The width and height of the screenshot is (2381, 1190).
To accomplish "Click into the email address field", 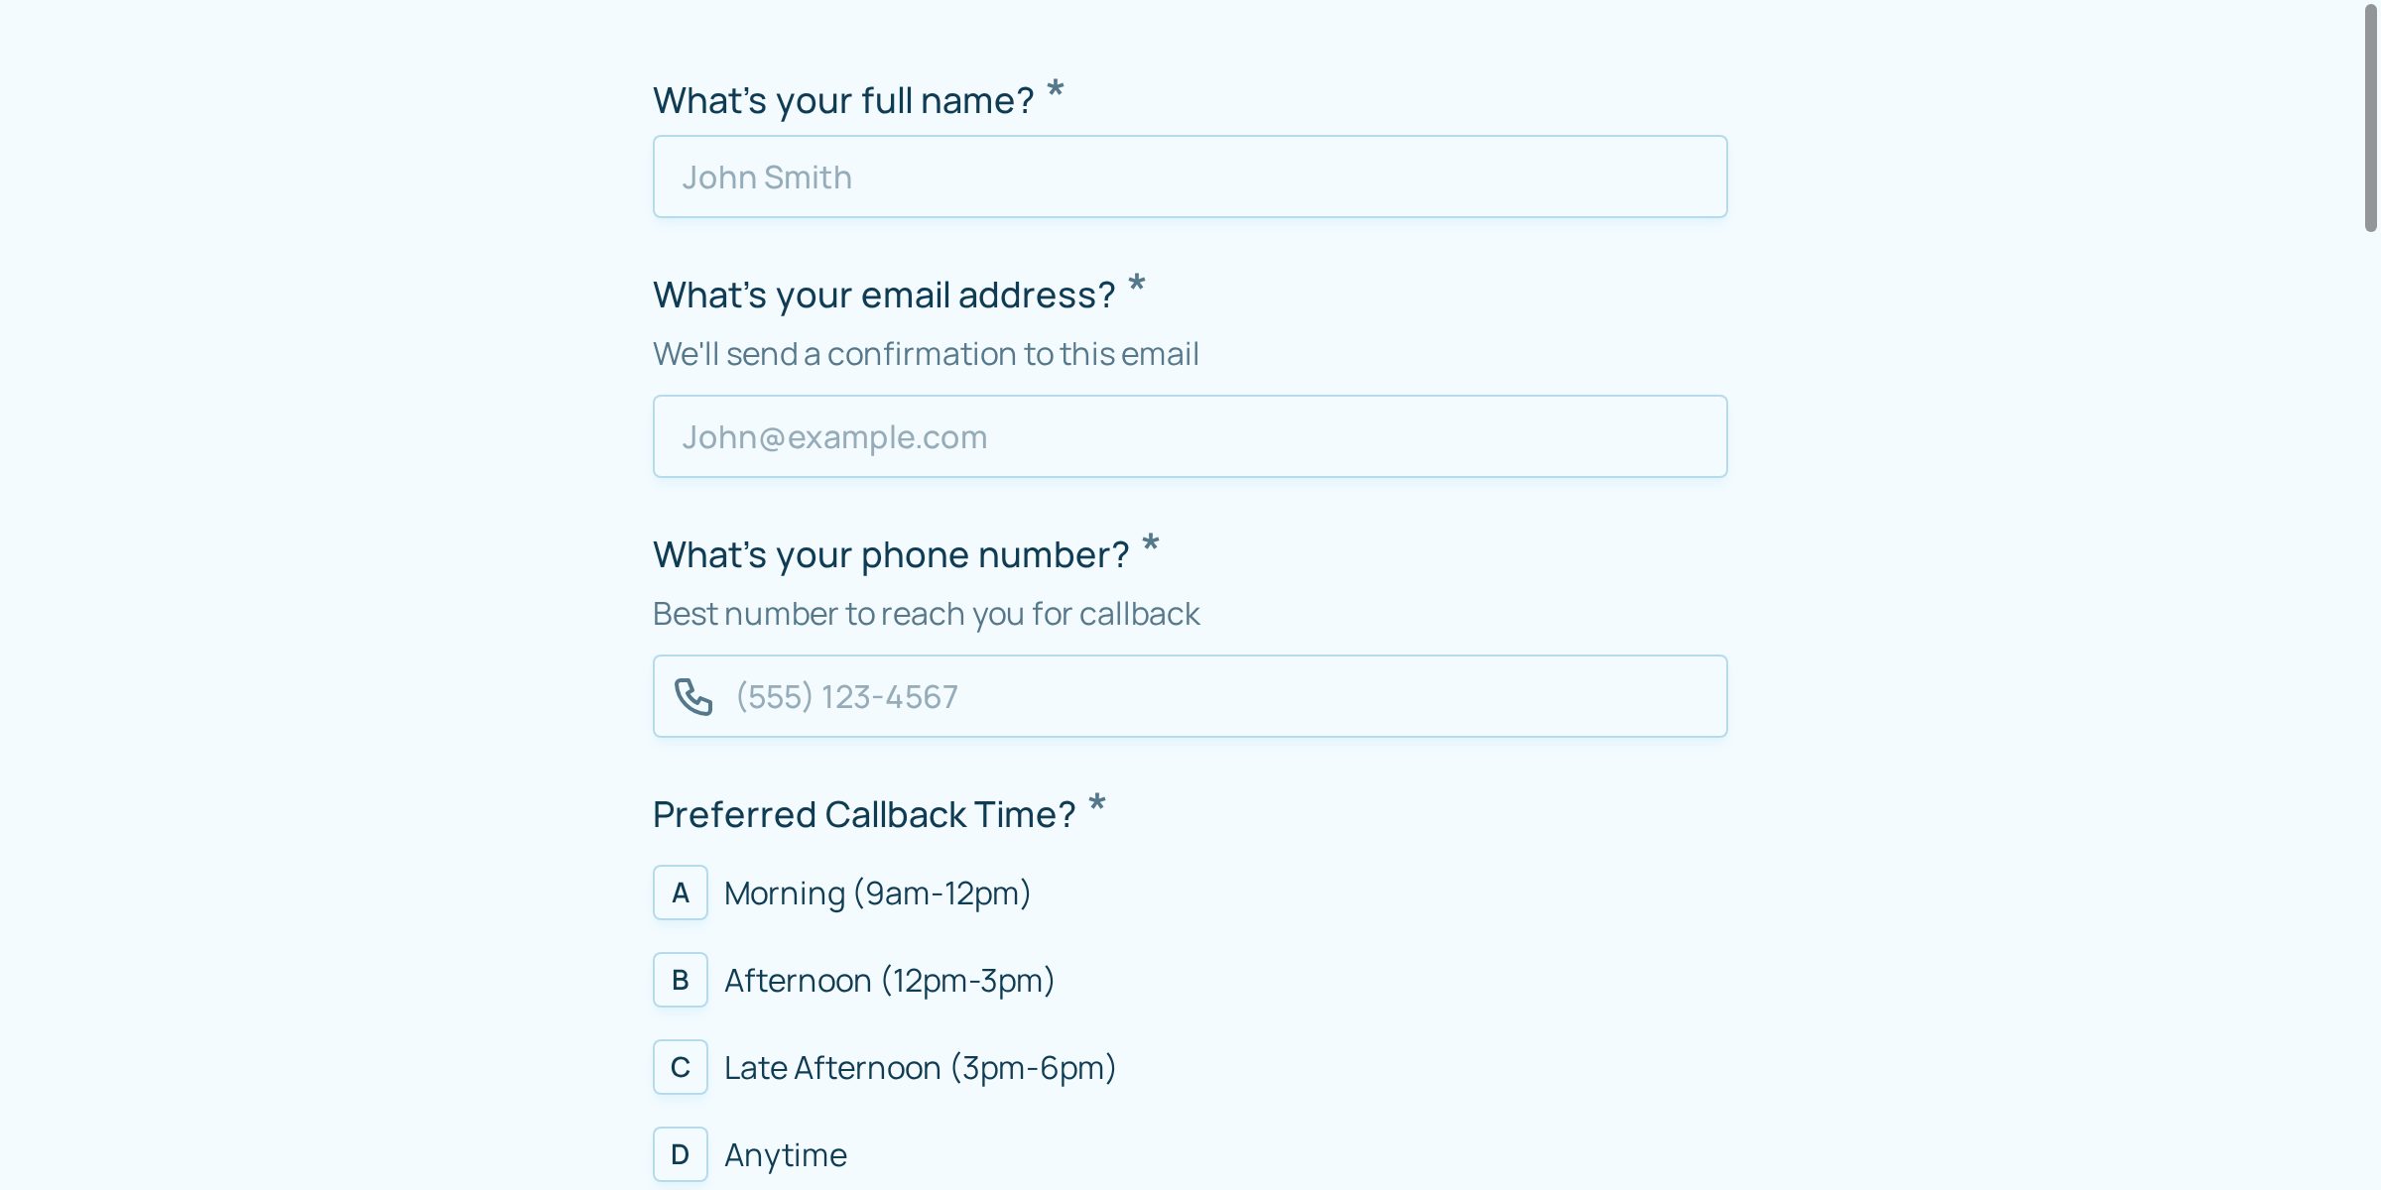I will (1190, 436).
